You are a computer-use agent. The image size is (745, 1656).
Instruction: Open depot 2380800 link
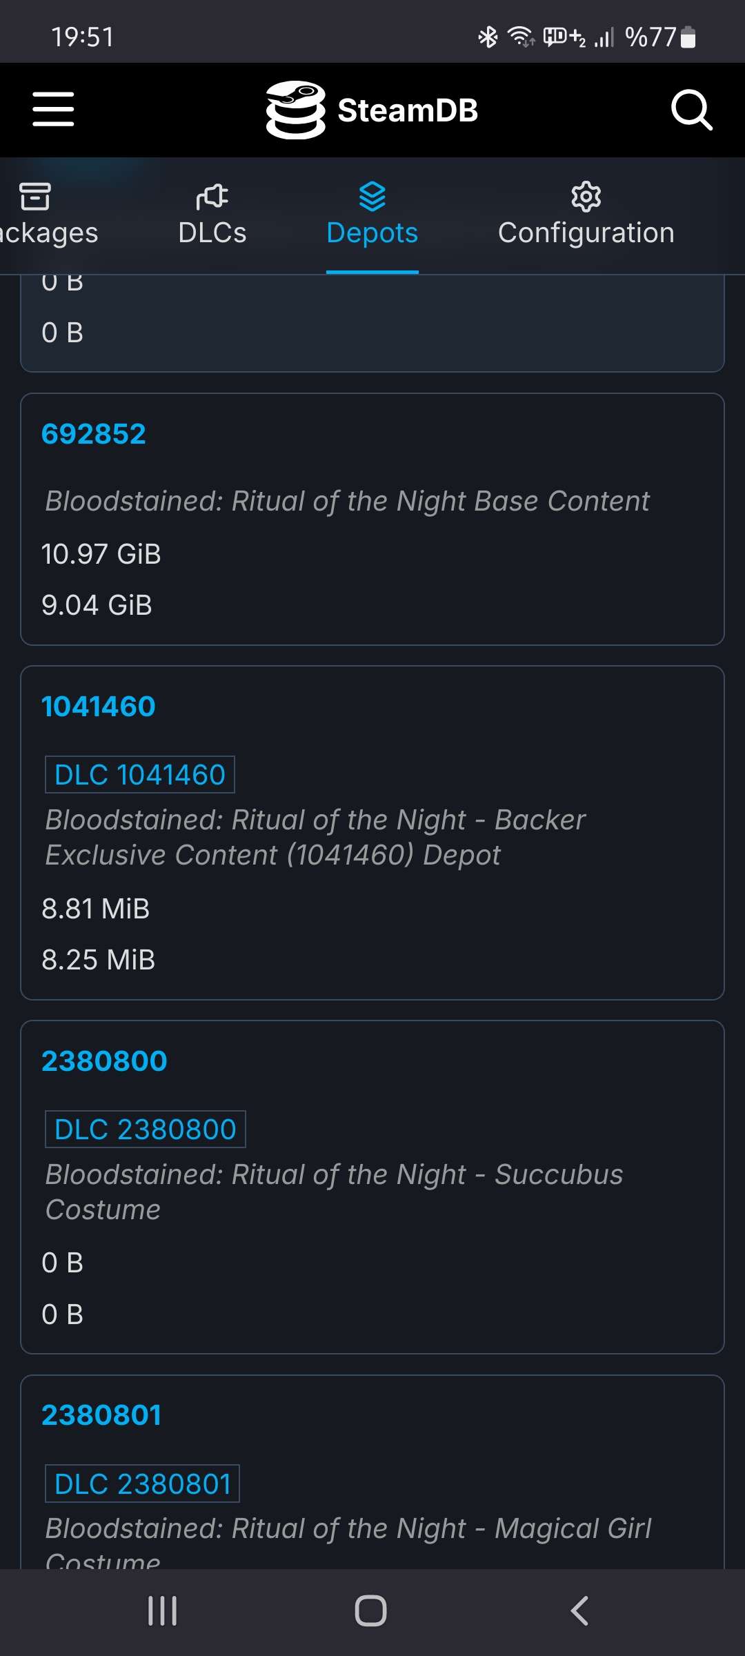pos(104,1061)
